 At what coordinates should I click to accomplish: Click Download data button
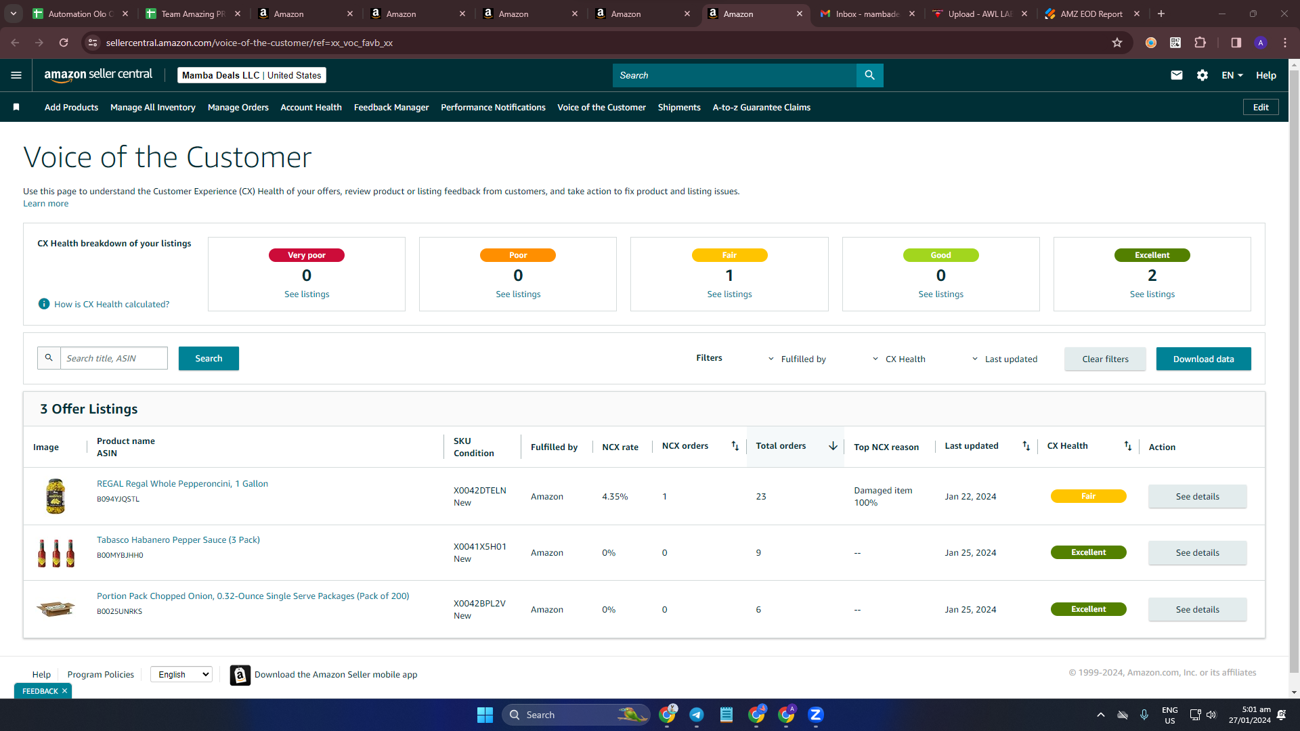(1204, 359)
